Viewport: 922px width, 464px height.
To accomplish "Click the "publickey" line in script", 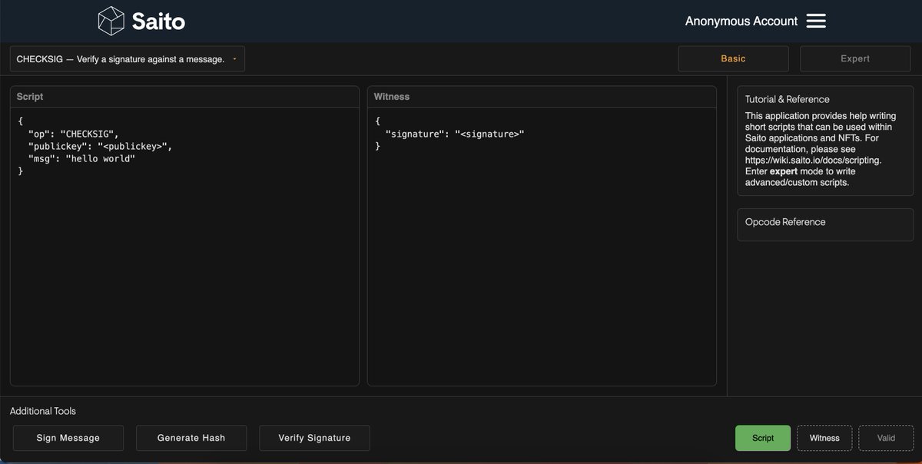I will (x=101, y=146).
